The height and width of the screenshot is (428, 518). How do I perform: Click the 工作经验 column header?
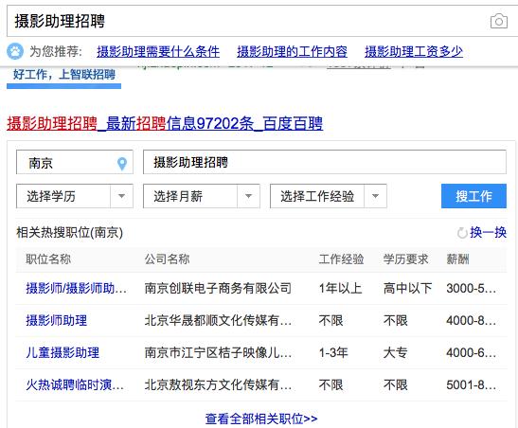(341, 259)
